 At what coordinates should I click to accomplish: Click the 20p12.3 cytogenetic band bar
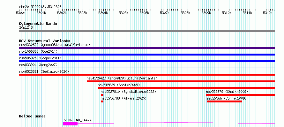(x=147, y=31)
